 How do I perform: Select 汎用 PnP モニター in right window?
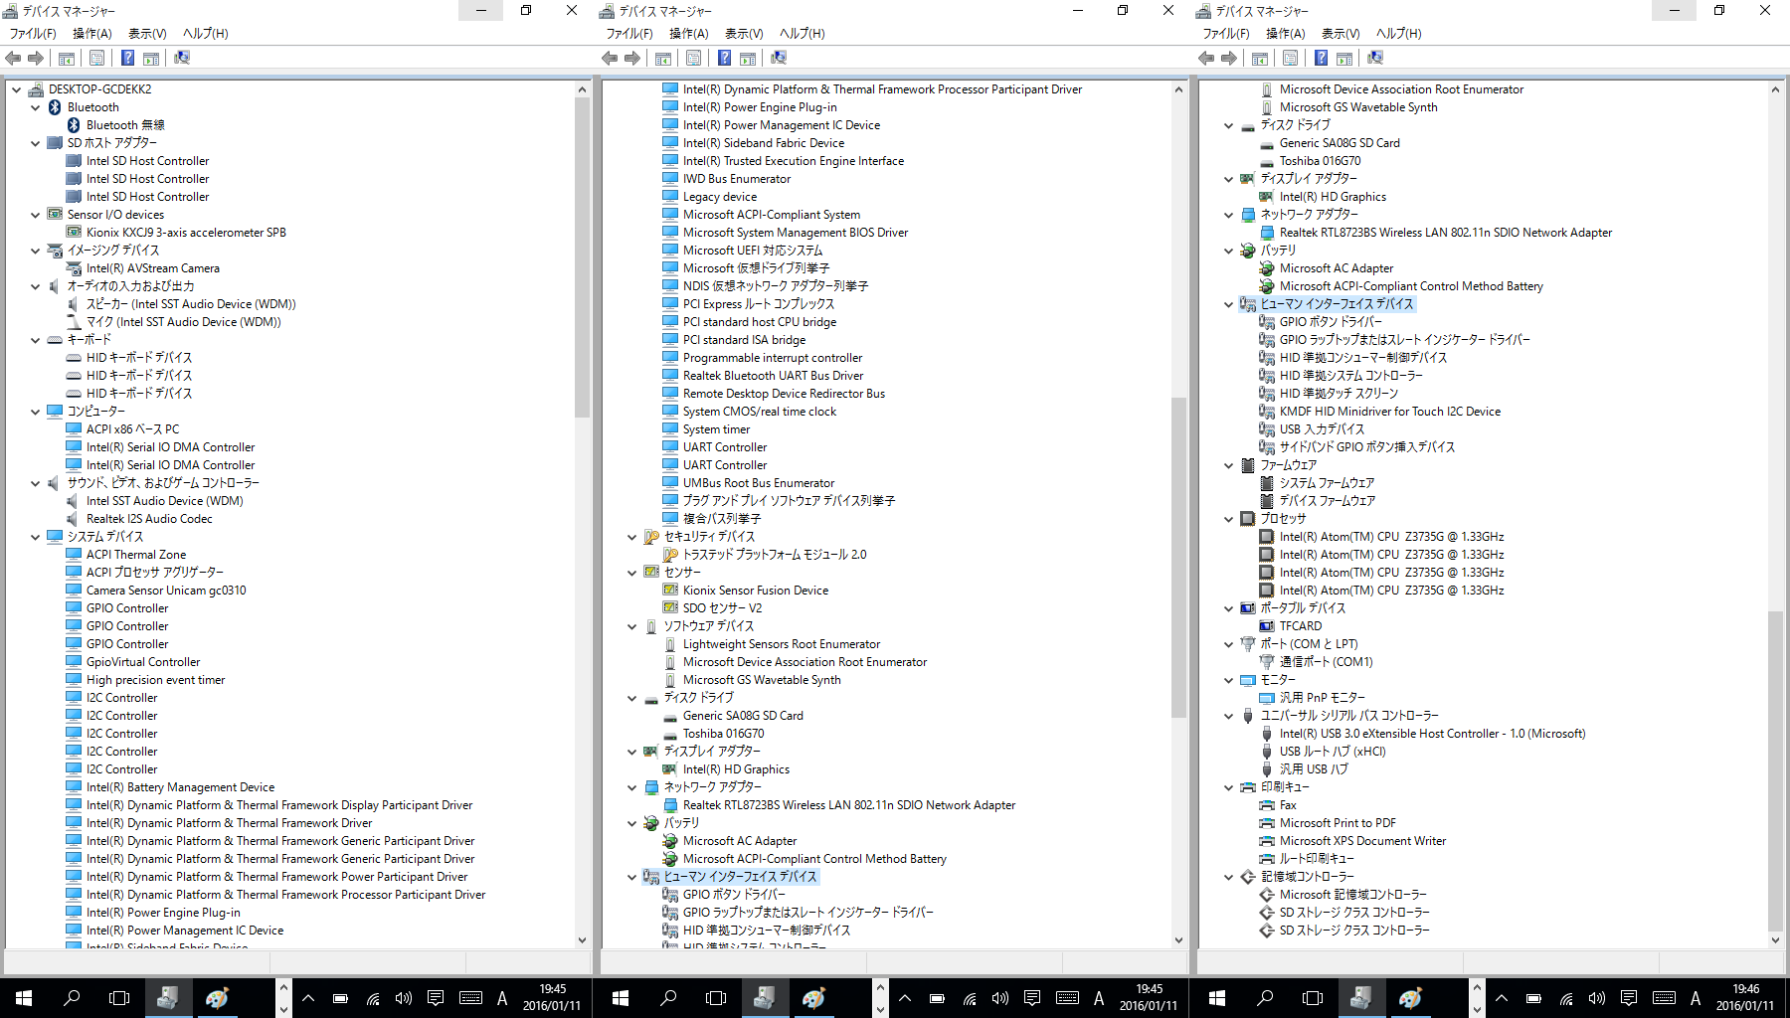[1323, 698]
